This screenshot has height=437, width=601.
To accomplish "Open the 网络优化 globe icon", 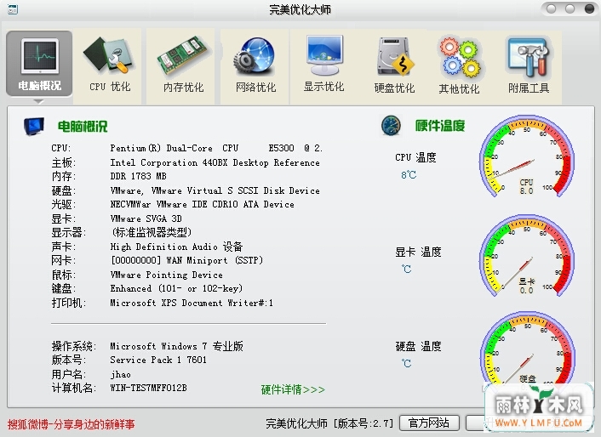I will (x=255, y=57).
